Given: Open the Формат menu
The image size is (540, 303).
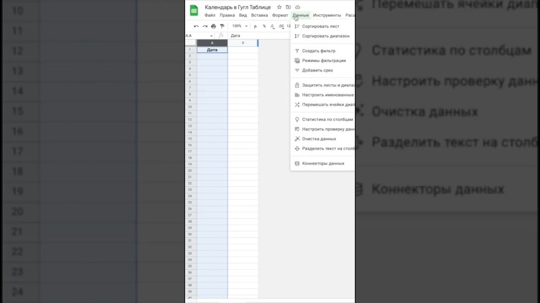Looking at the screenshot, I should click(x=280, y=15).
